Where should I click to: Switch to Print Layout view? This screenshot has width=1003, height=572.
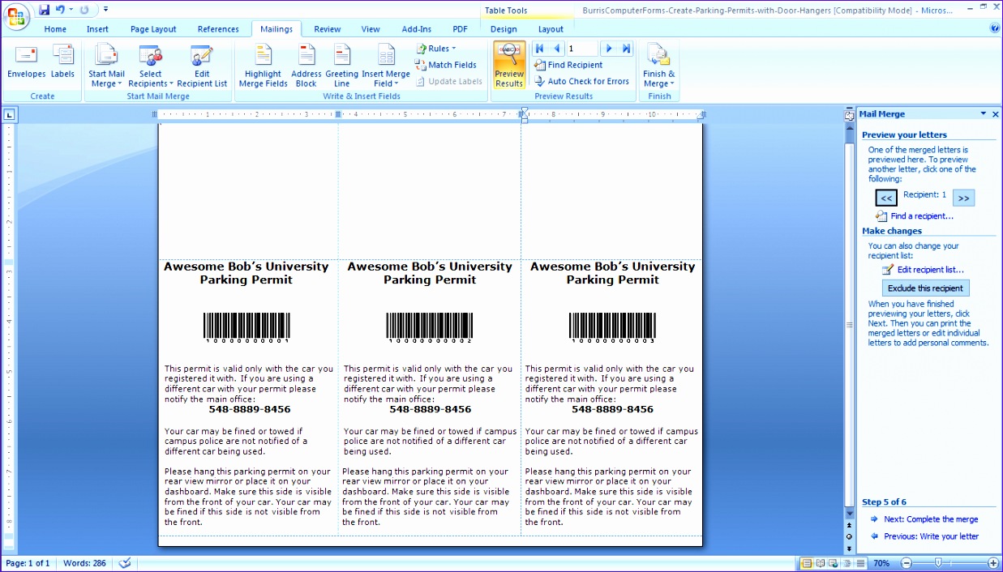tap(807, 563)
